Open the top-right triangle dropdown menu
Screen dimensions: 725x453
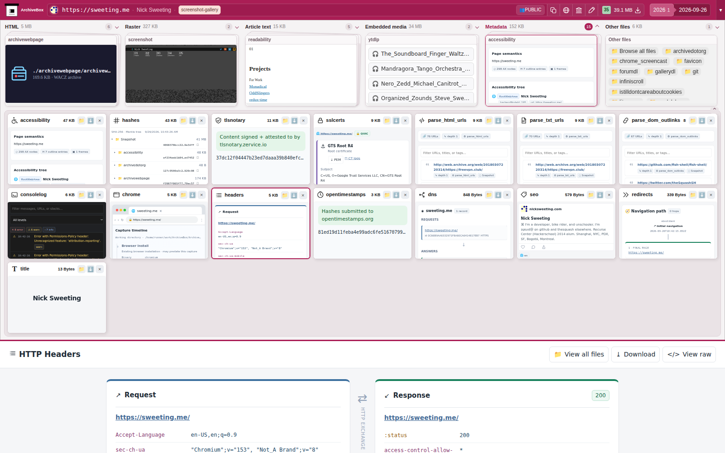click(x=720, y=10)
